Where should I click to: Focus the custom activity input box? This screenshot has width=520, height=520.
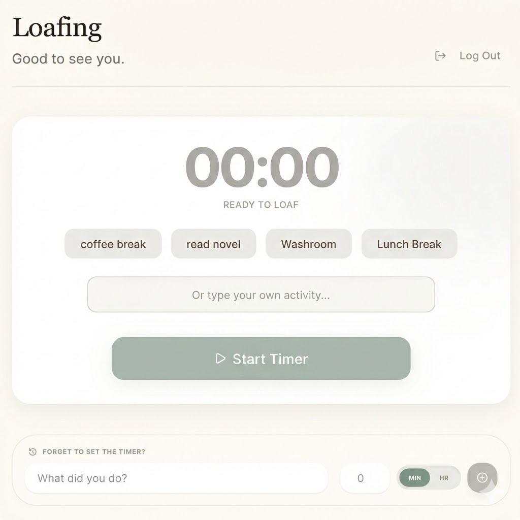(261, 295)
